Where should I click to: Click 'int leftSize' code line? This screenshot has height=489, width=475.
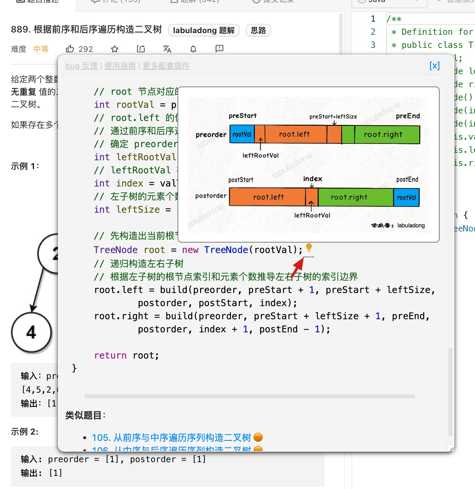132,209
